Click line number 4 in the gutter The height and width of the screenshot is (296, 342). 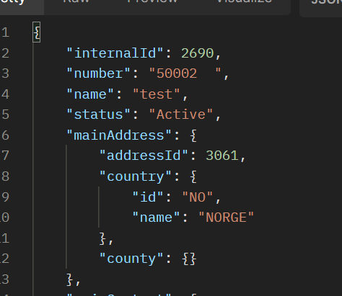click(5, 94)
